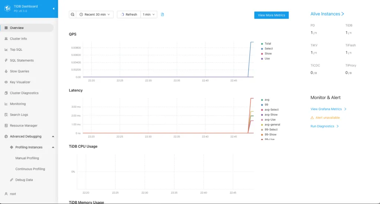The image size is (380, 204).
Task: Click the QPS chart plot area
Action: coord(168,60)
